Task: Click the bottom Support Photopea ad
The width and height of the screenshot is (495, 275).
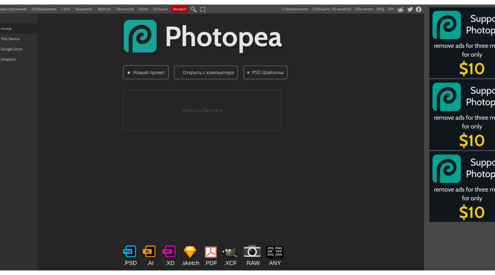Action: [x=462, y=187]
